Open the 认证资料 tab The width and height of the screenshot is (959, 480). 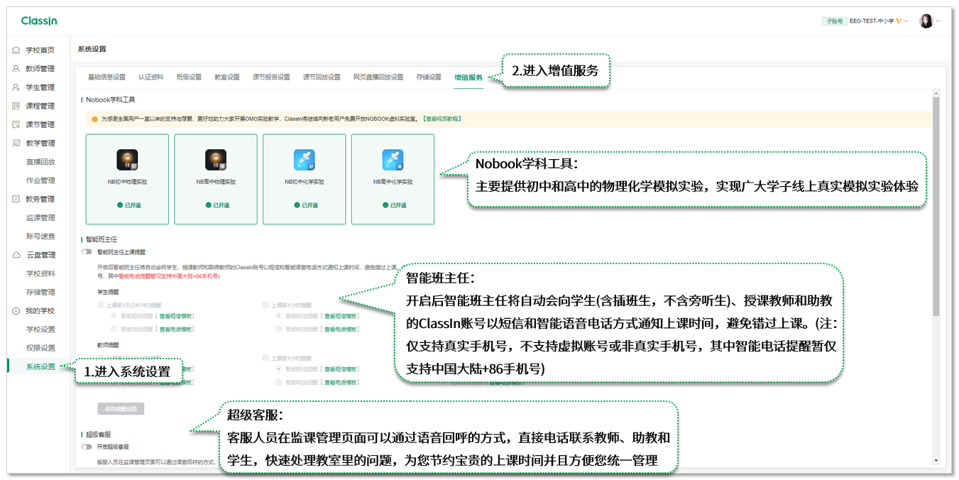(150, 77)
